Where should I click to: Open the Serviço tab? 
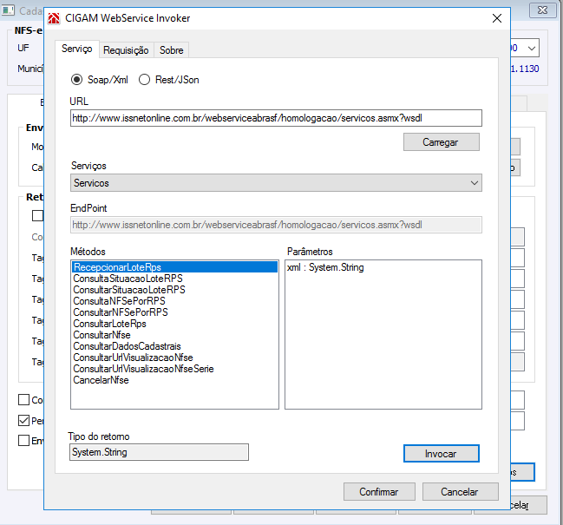tap(77, 49)
